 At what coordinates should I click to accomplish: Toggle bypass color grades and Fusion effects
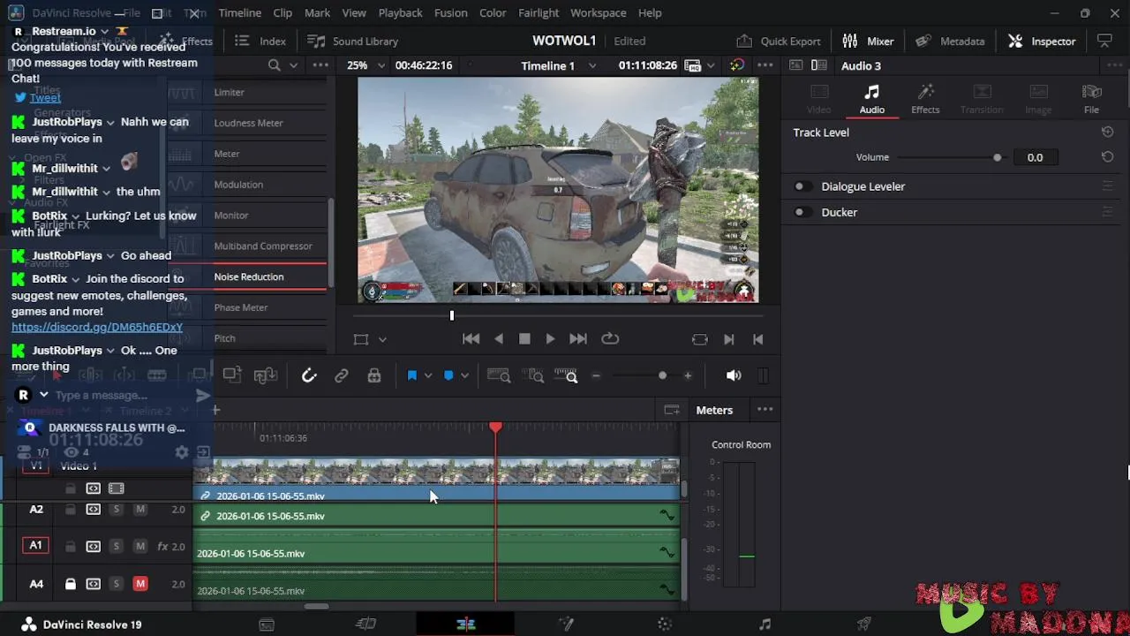(x=737, y=65)
